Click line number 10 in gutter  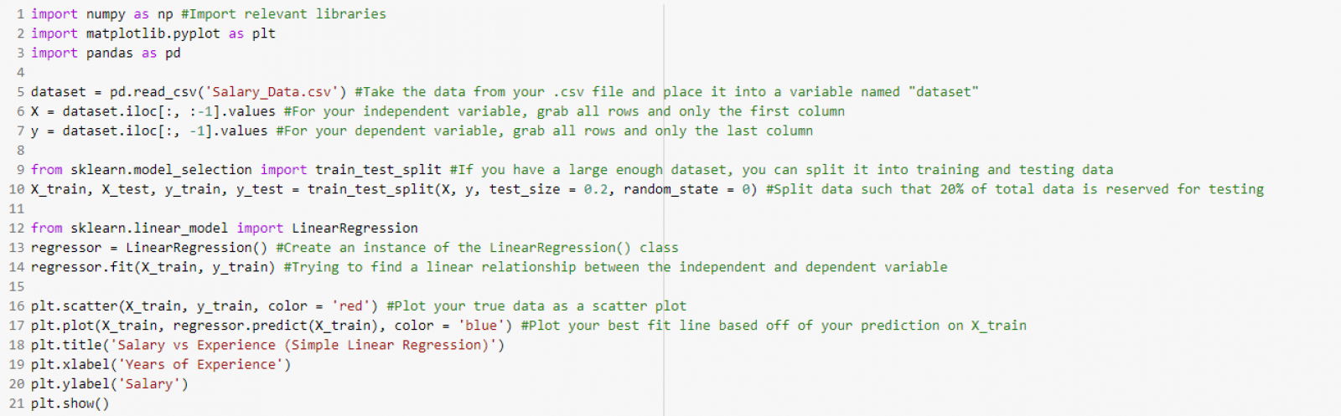pyautogui.click(x=17, y=189)
